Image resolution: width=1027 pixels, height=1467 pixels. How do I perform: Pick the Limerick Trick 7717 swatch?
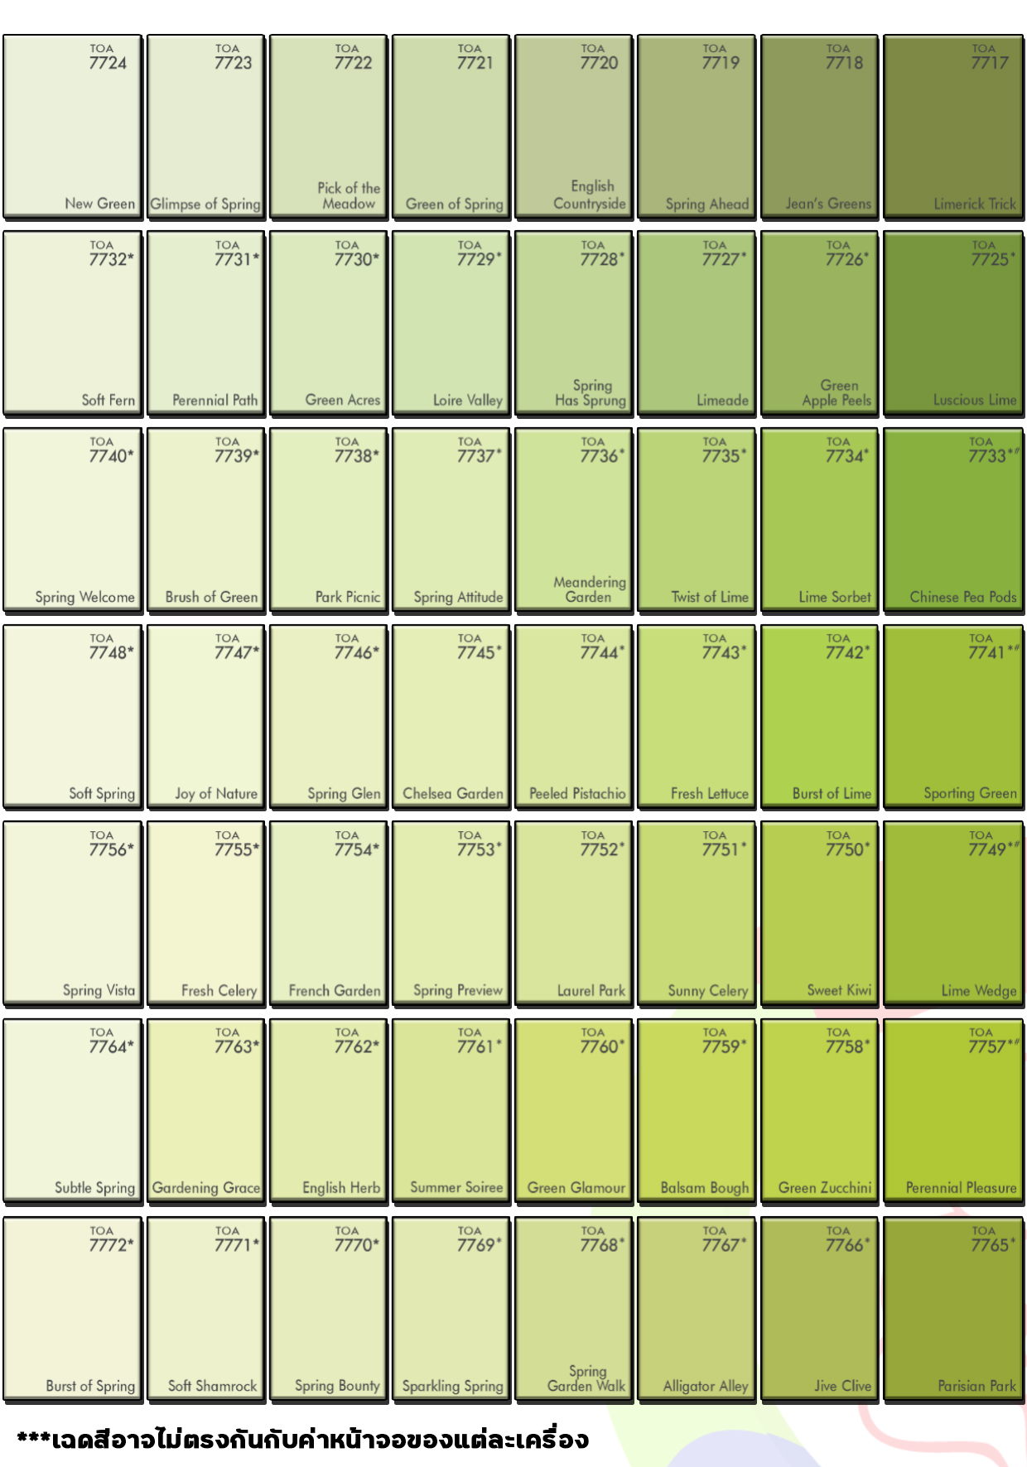pos(953,127)
